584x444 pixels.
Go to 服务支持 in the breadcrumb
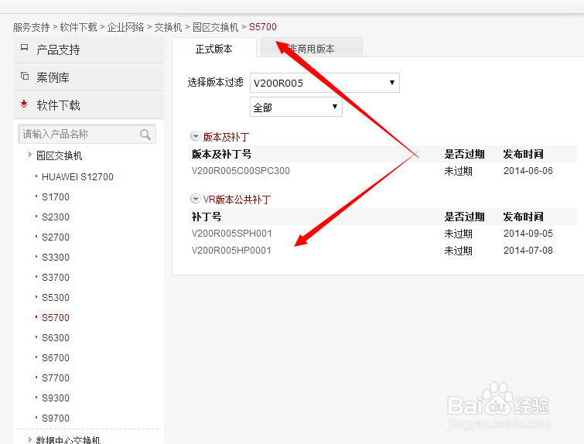[31, 27]
